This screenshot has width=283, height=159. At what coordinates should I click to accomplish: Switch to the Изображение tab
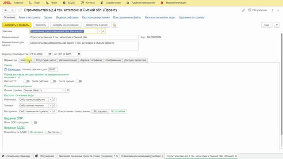tap(113, 60)
